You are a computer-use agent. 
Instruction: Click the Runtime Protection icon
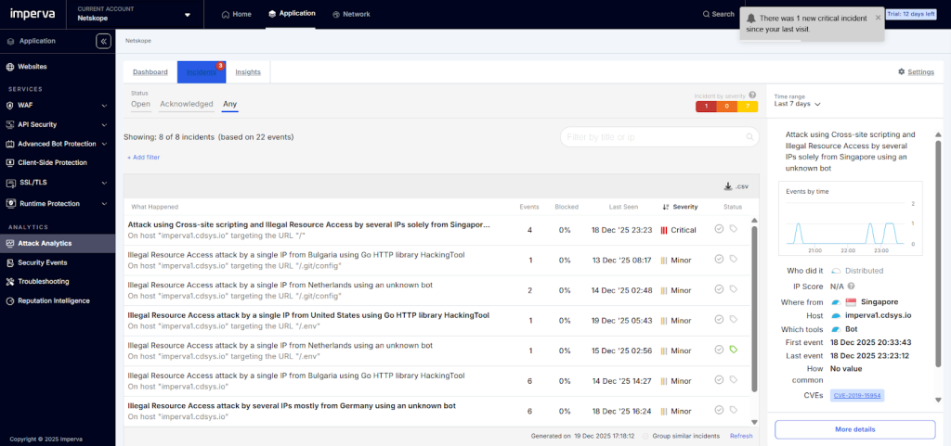[10, 203]
